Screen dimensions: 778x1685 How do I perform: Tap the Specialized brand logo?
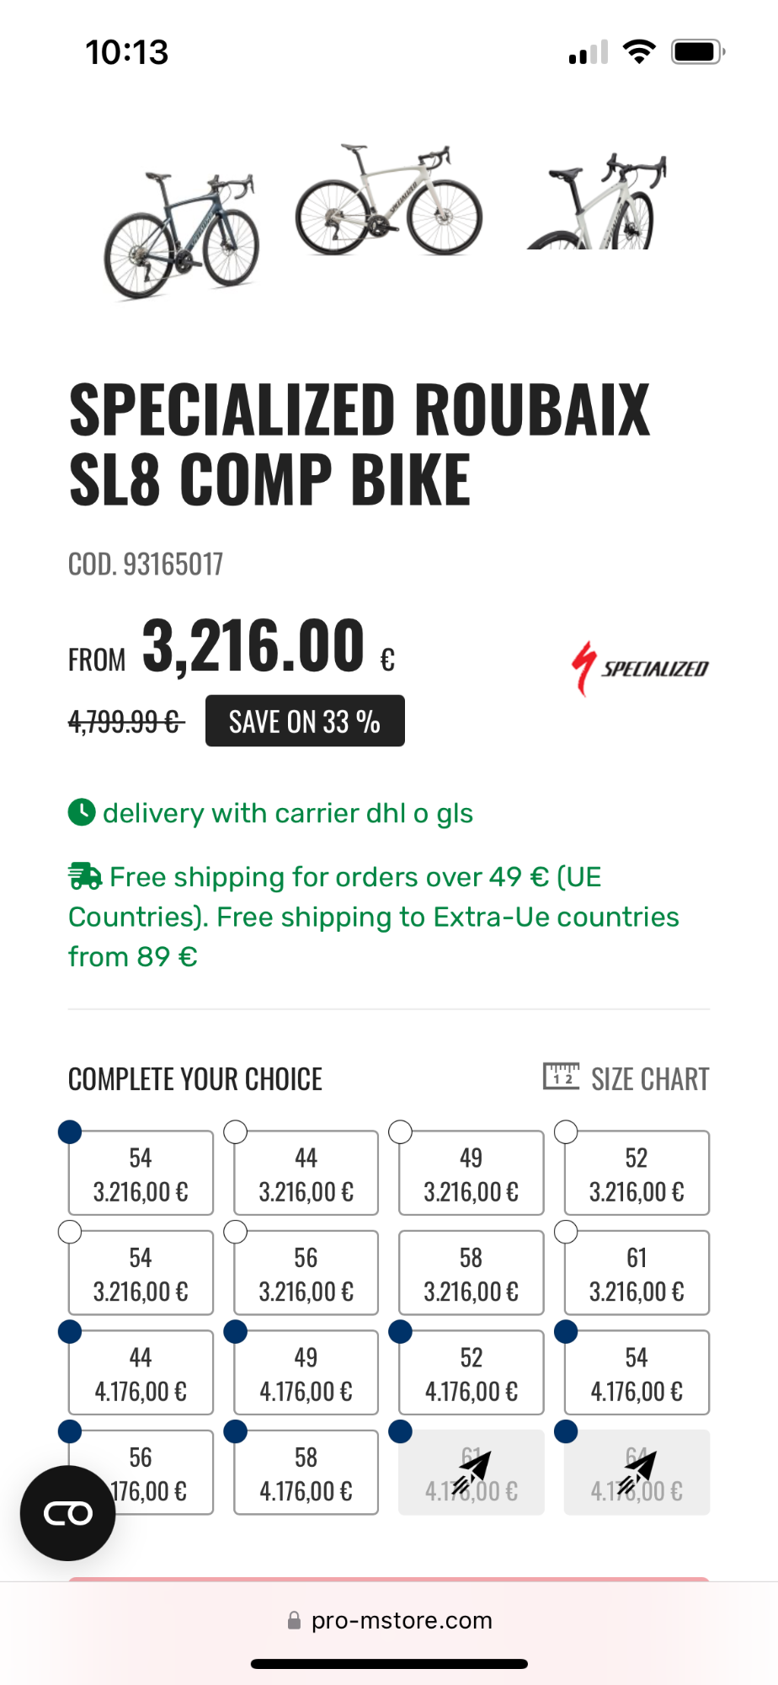640,668
